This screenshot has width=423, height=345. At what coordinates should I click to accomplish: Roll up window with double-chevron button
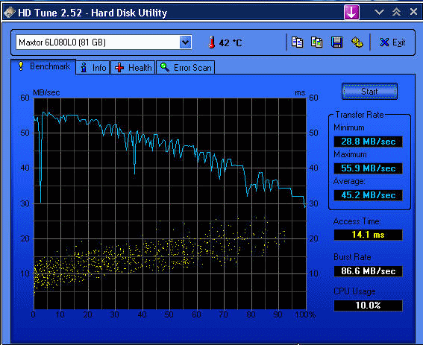396,12
